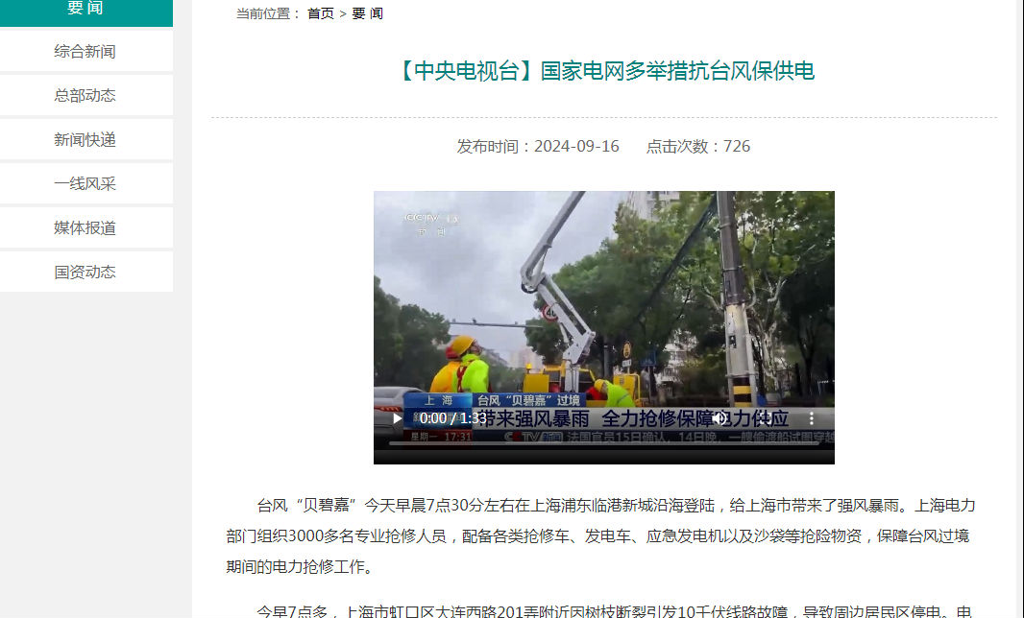Open 国资动态 in the left navigation

[x=85, y=272]
